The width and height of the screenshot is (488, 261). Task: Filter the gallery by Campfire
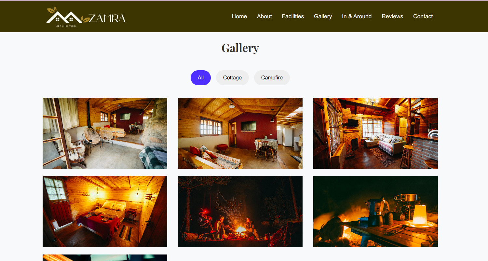(272, 78)
